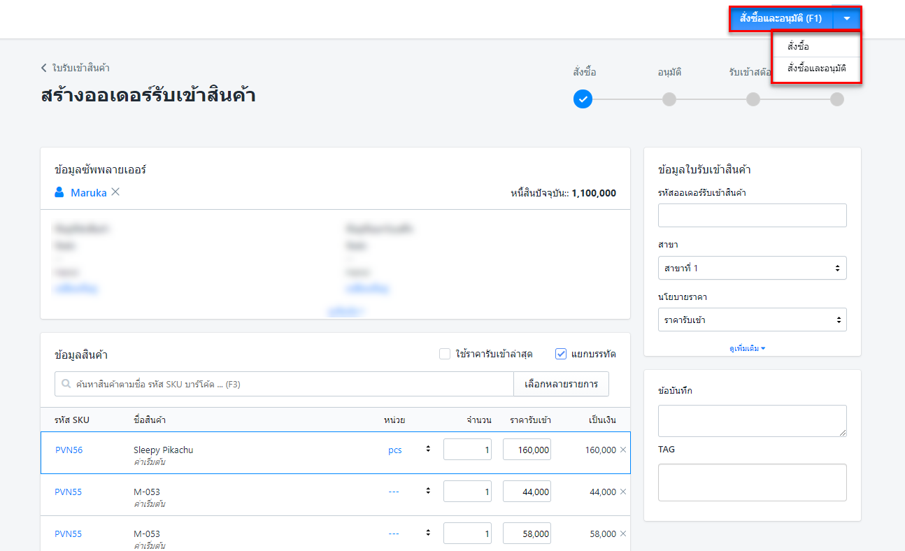Click the อนุมัติ step circle
Viewport: 905px width, 551px height.
pyautogui.click(x=669, y=99)
